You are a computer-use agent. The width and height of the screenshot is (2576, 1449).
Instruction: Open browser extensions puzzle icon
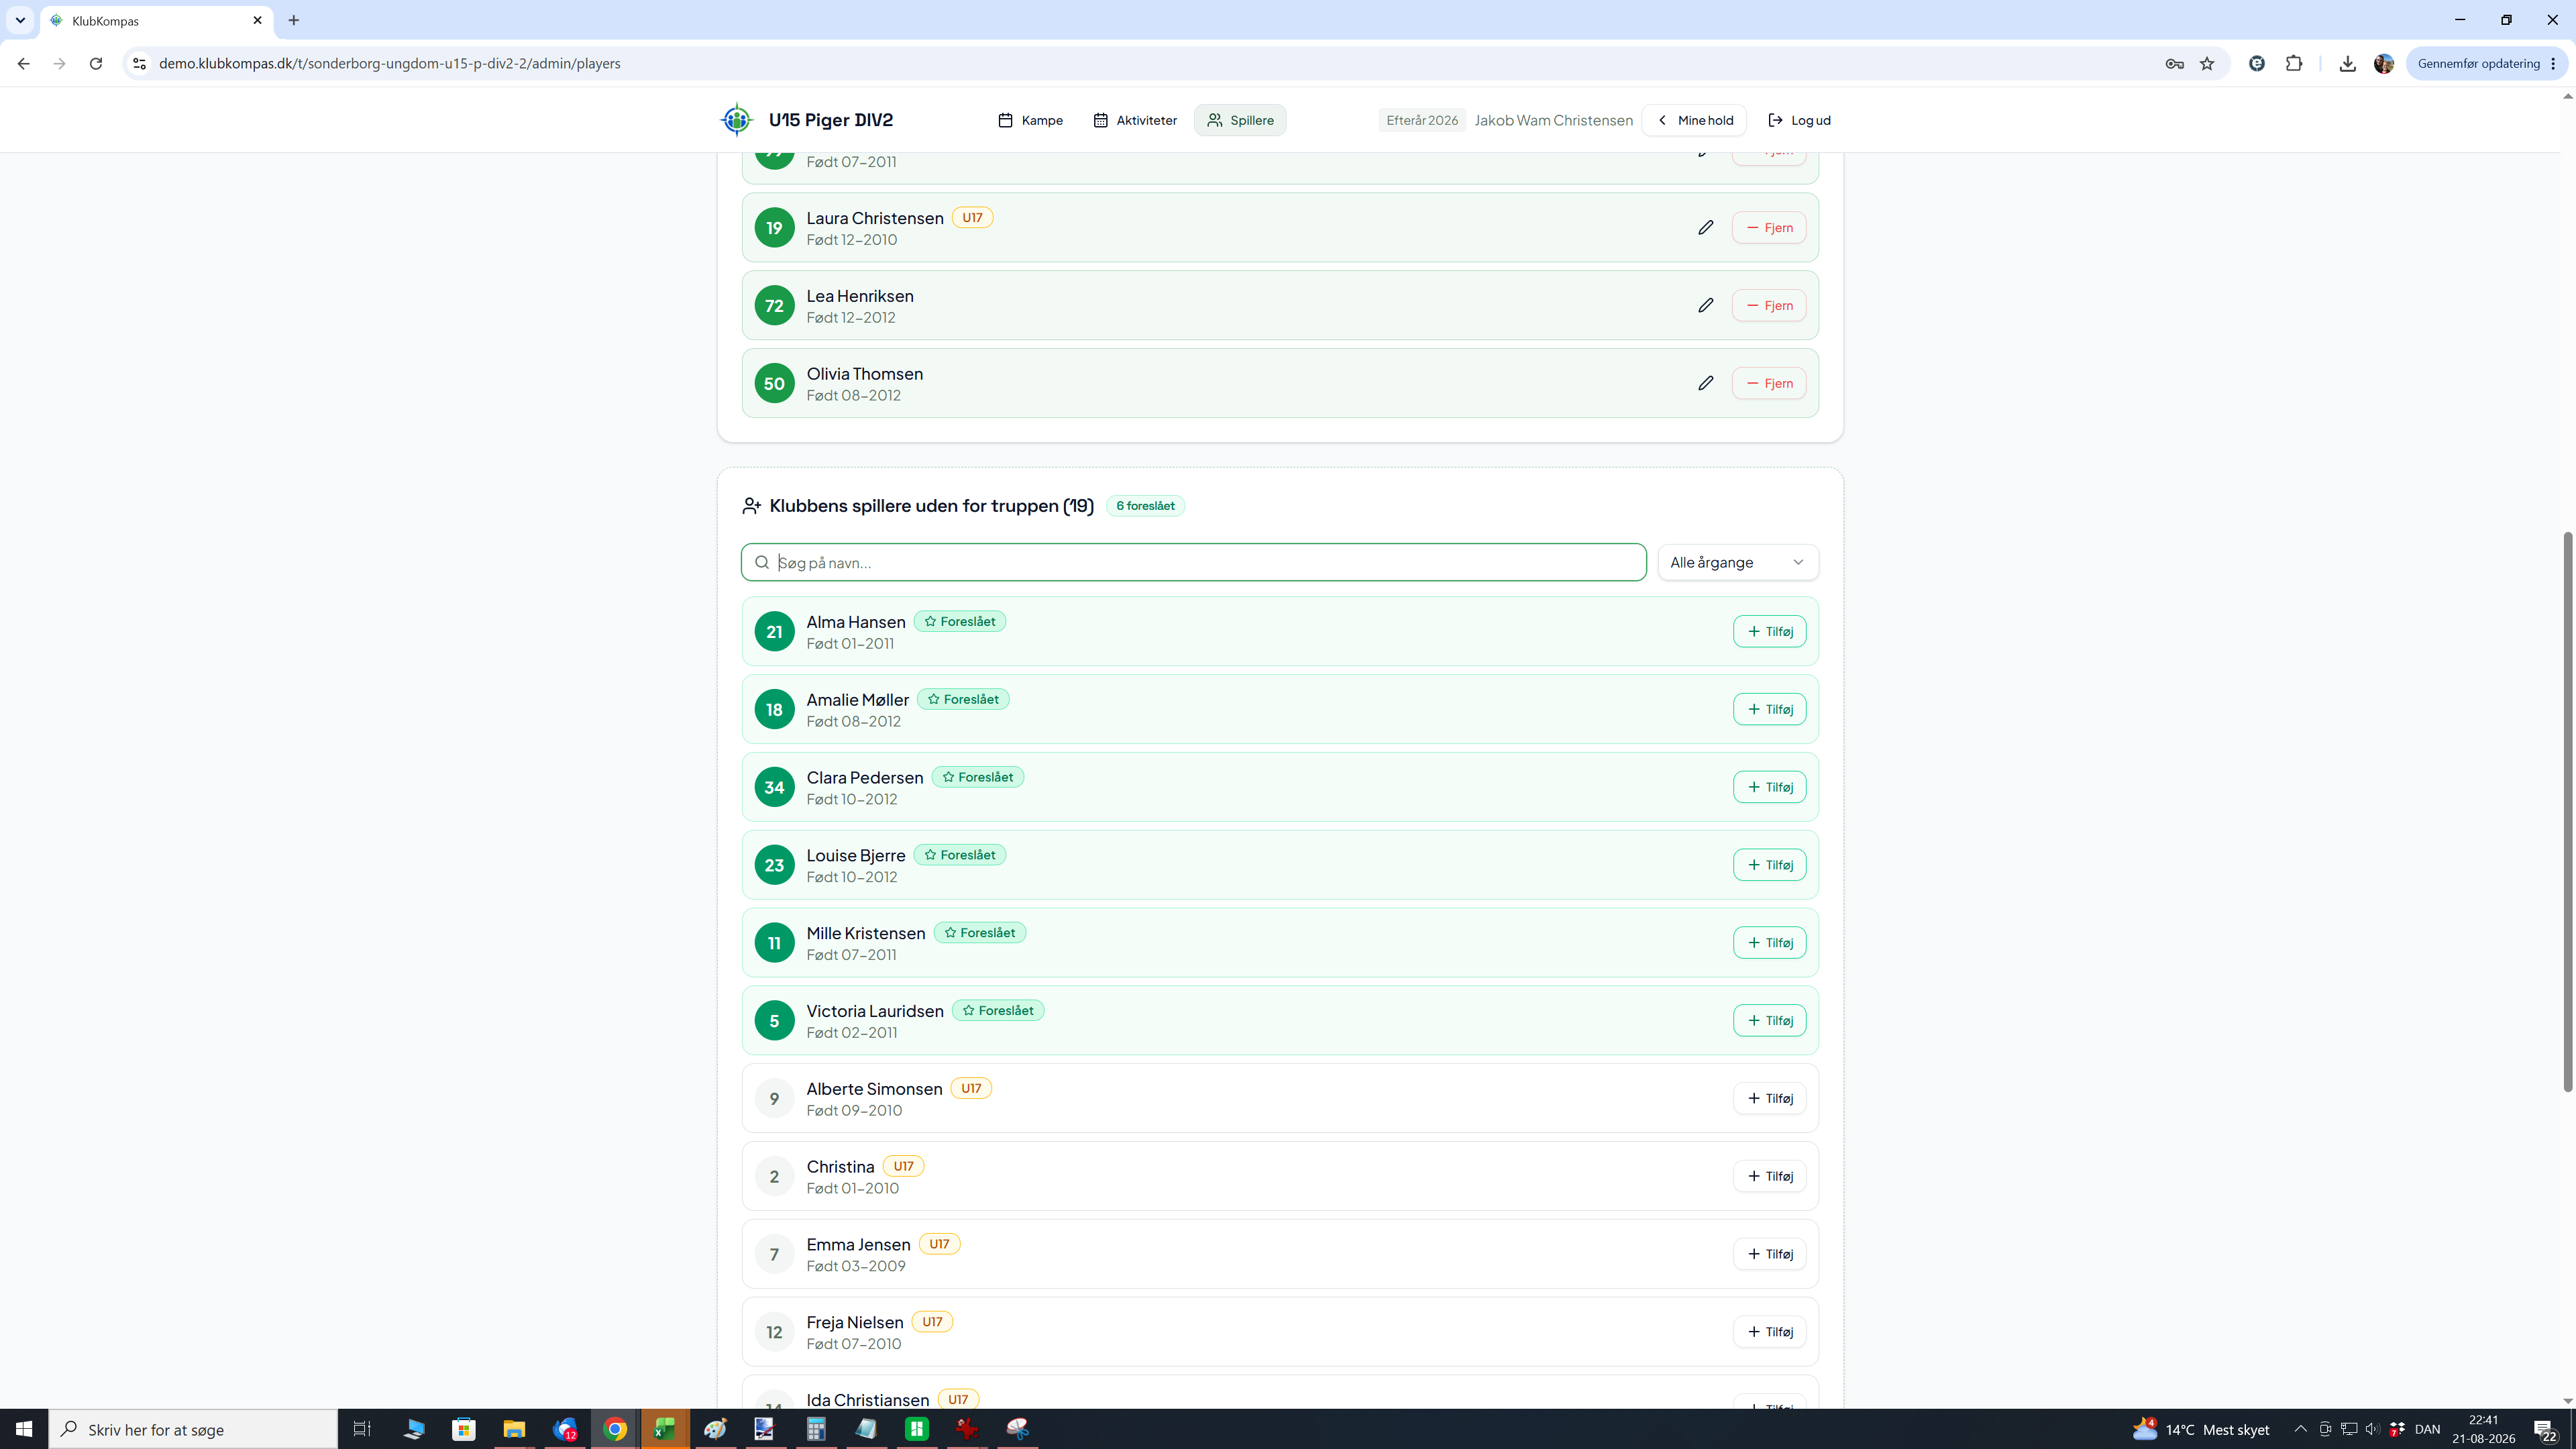coord(2294,64)
